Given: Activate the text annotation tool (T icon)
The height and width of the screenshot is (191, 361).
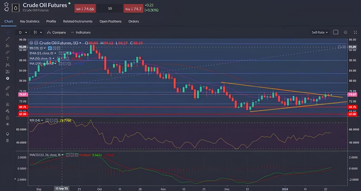Looking at the screenshot, I should tap(8, 59).
